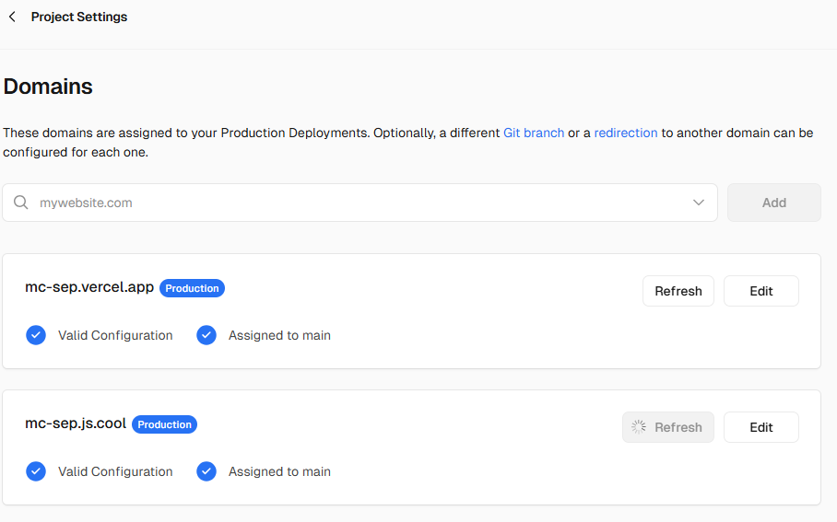Go back using the Project Settings arrow
This screenshot has height=522, width=837.
pos(12,17)
